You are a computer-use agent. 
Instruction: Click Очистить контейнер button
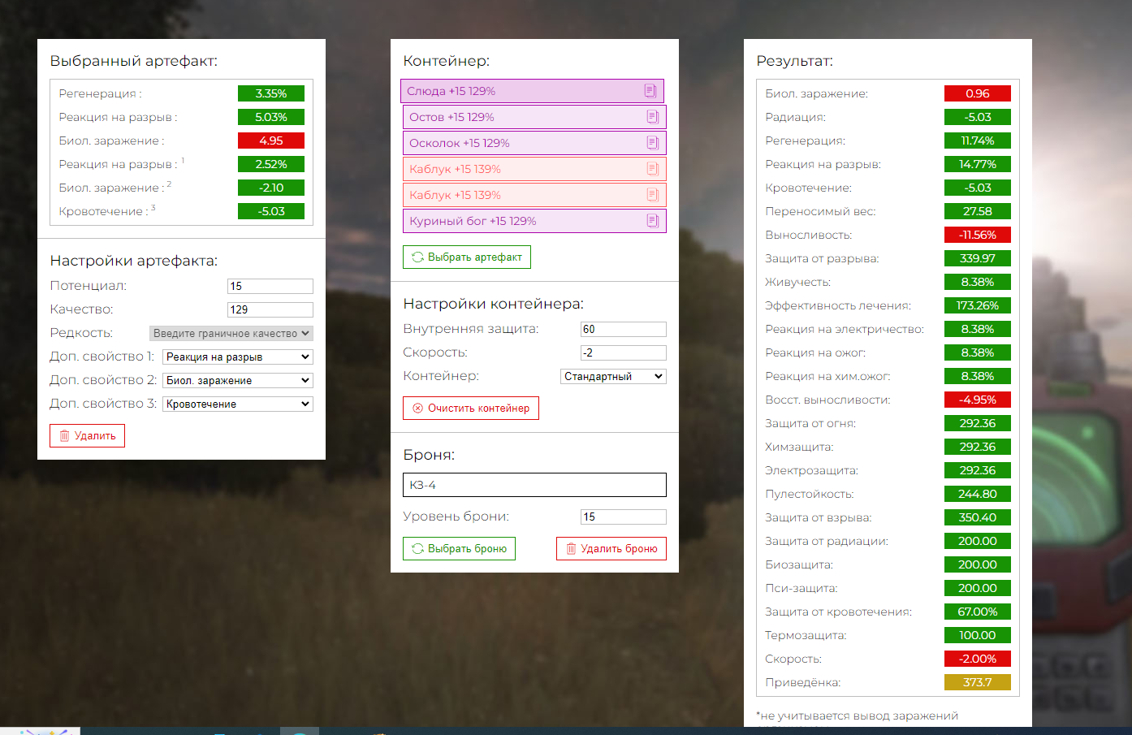(x=471, y=408)
